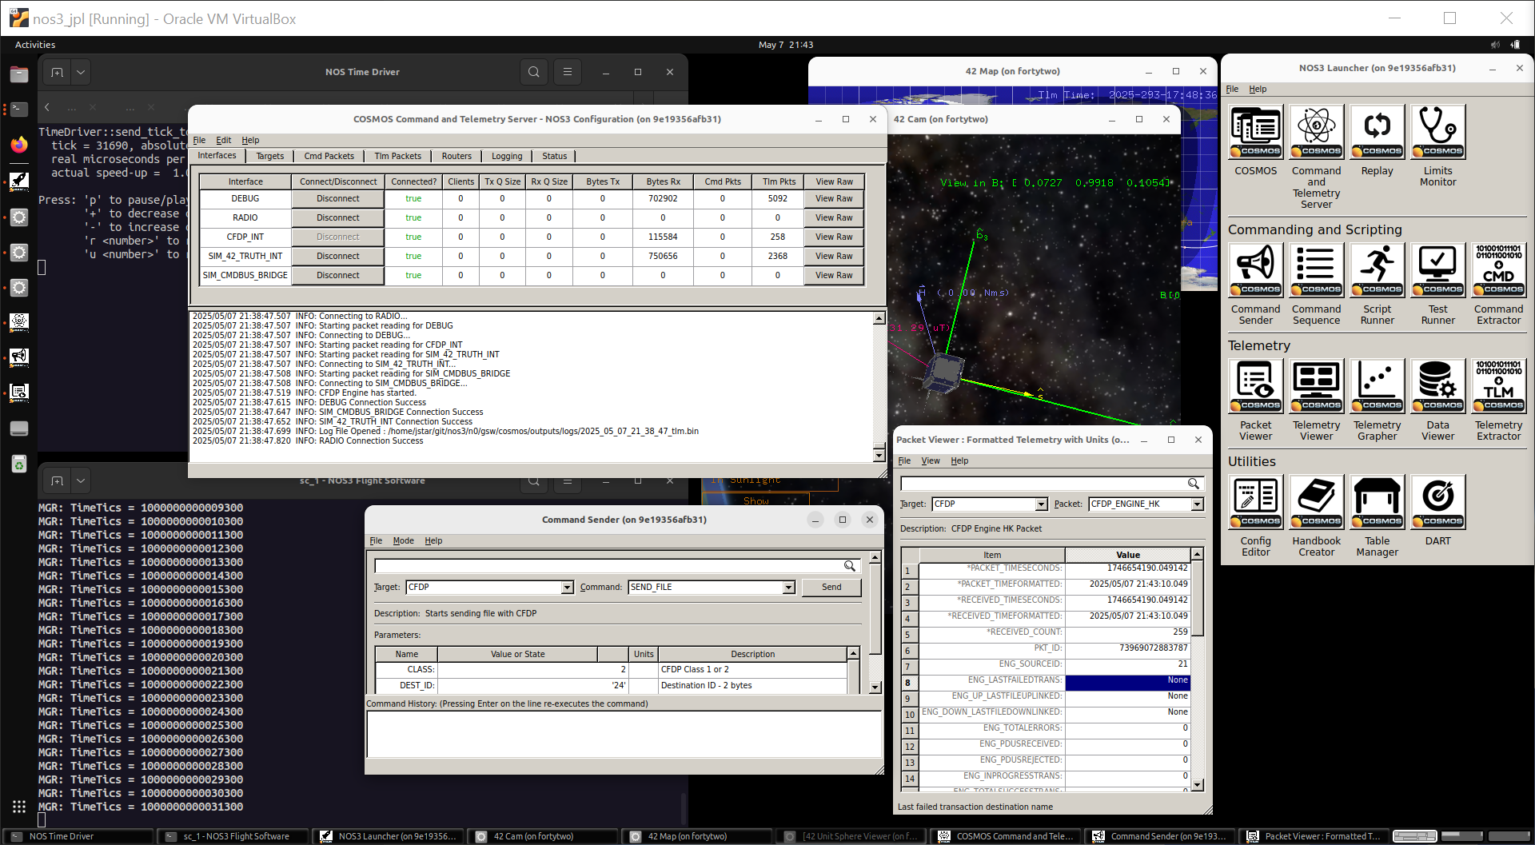The width and height of the screenshot is (1535, 845).
Task: Disconnect the DEBUG interface
Action: [338, 199]
